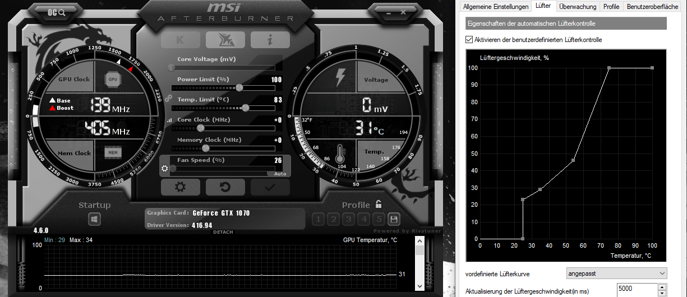The image size is (687, 297).
Task: Open curve editor icon beside Core Clock
Action: point(169,120)
